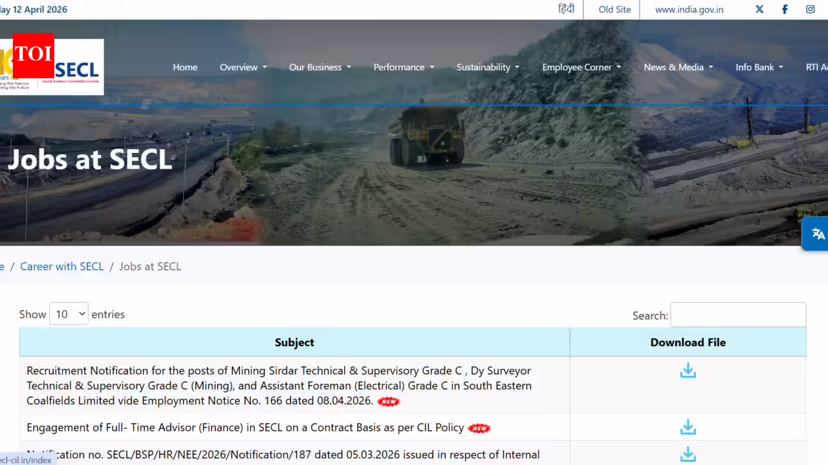The width and height of the screenshot is (828, 465).
Task: Expand the Sustainability dropdown menu
Action: pyautogui.click(x=488, y=67)
